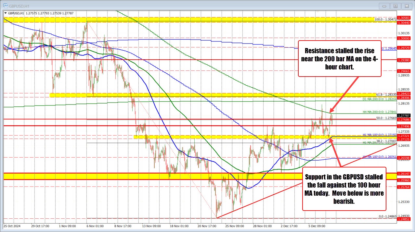This screenshot has height=232, width=415.
Task: Click the Fibonacci label '100.0 - 1.30472'
Action: coord(385,19)
